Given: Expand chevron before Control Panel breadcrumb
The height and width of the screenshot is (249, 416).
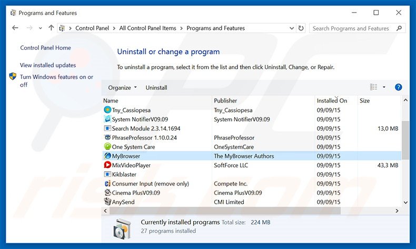Looking at the screenshot, I should click(x=71, y=28).
